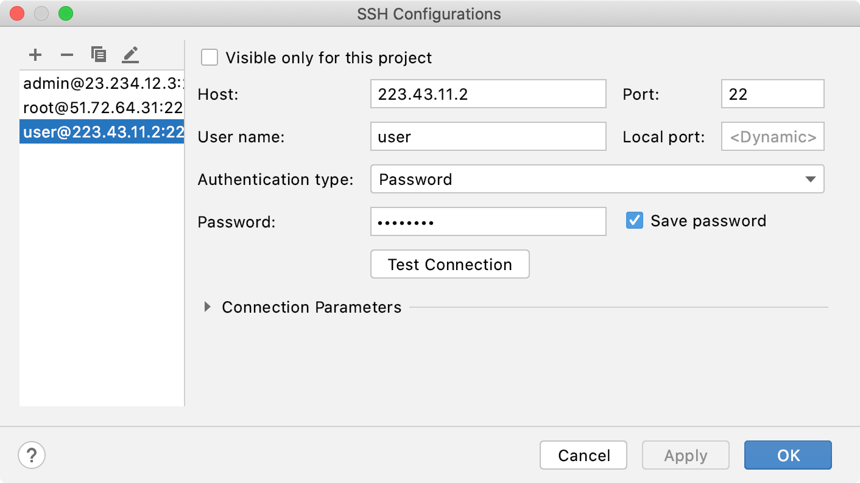Click the Host input field
This screenshot has width=860, height=483.
click(x=487, y=94)
